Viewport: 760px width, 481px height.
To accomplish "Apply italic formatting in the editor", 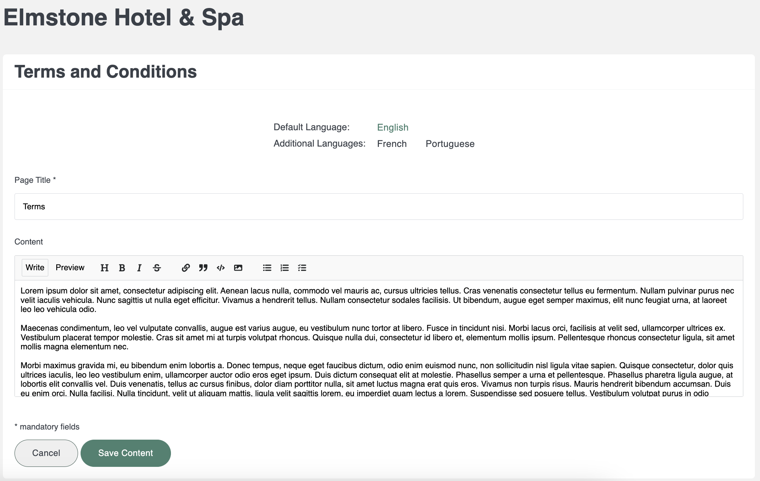I will pos(139,268).
